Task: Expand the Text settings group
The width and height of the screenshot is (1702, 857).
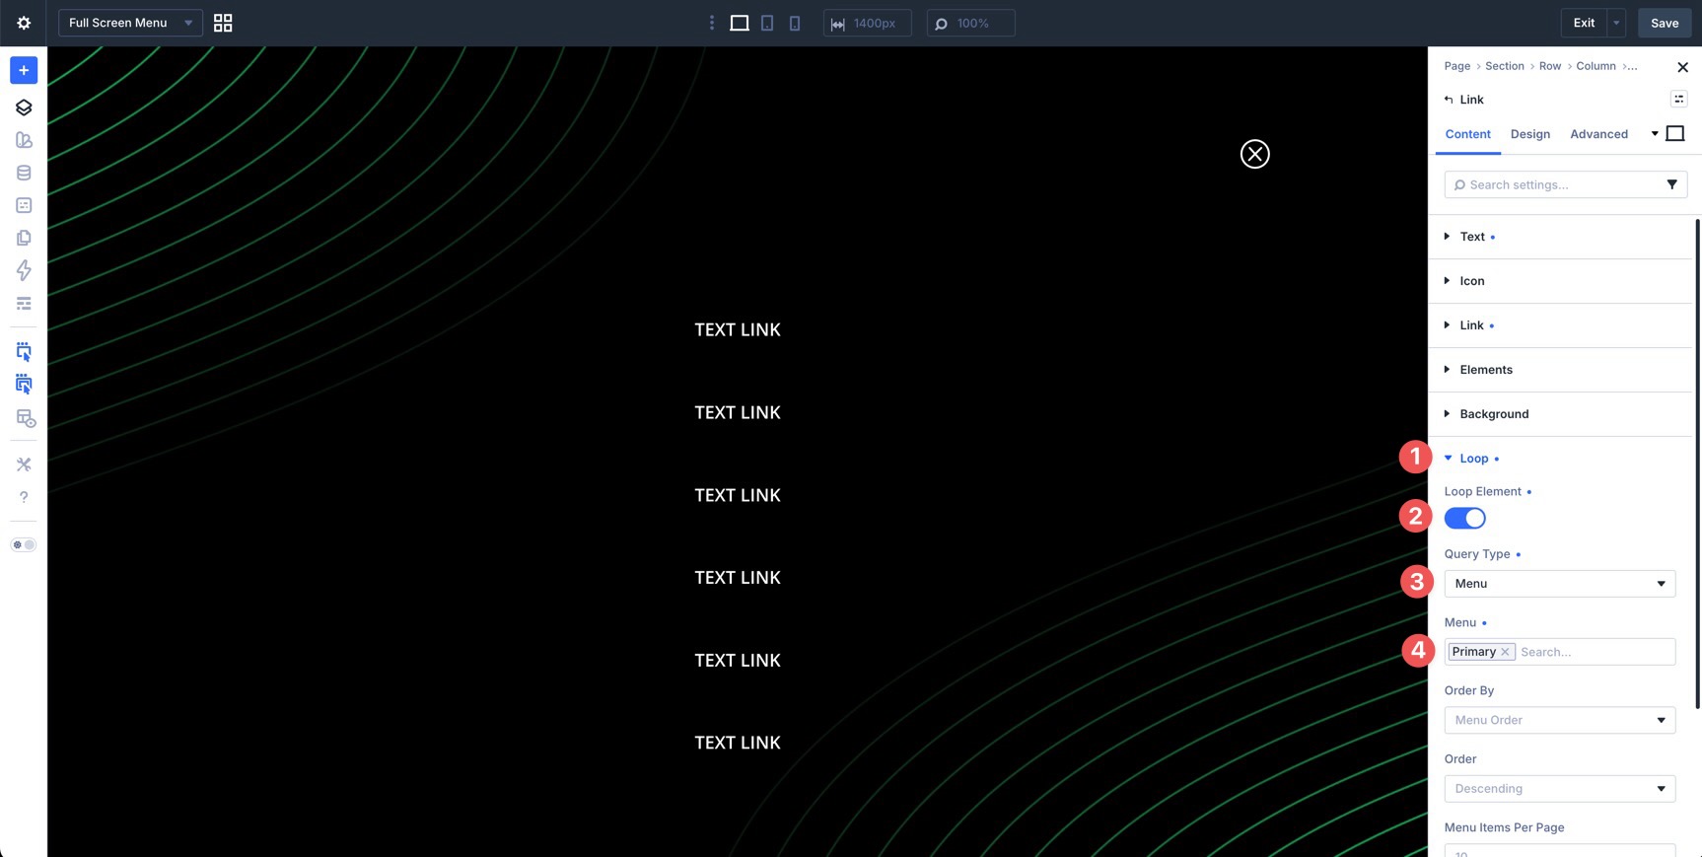Action: pyautogui.click(x=1561, y=237)
